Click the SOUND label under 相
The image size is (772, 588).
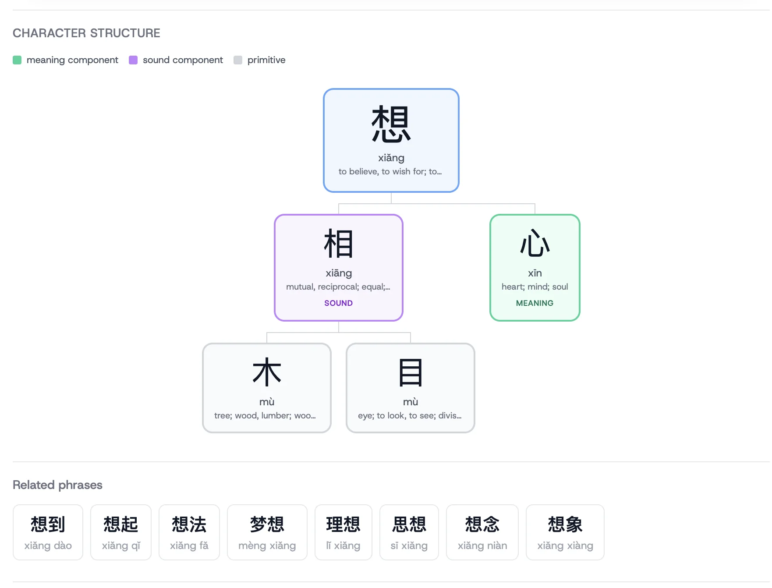[338, 303]
